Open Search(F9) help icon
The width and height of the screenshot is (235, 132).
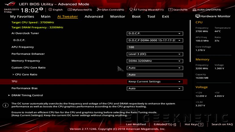point(170,10)
